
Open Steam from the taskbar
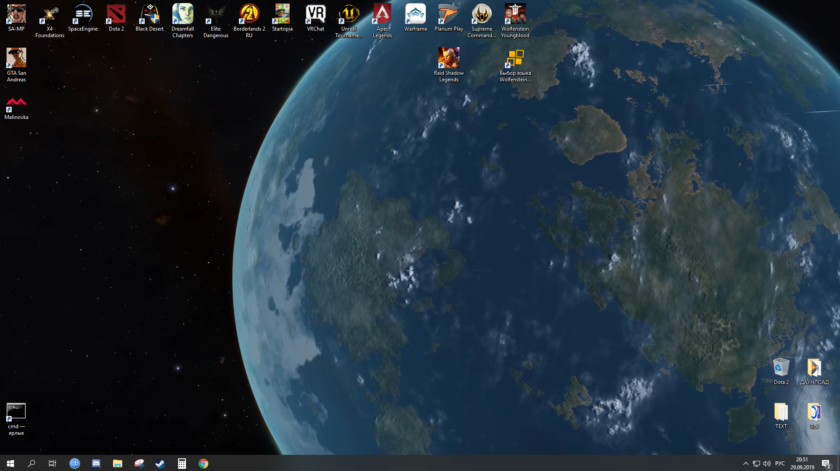tap(160, 463)
